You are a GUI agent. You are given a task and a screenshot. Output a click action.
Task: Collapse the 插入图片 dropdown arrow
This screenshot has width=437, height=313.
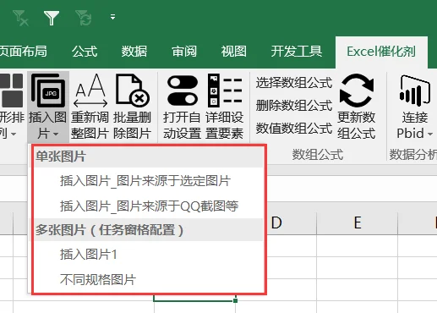56,134
